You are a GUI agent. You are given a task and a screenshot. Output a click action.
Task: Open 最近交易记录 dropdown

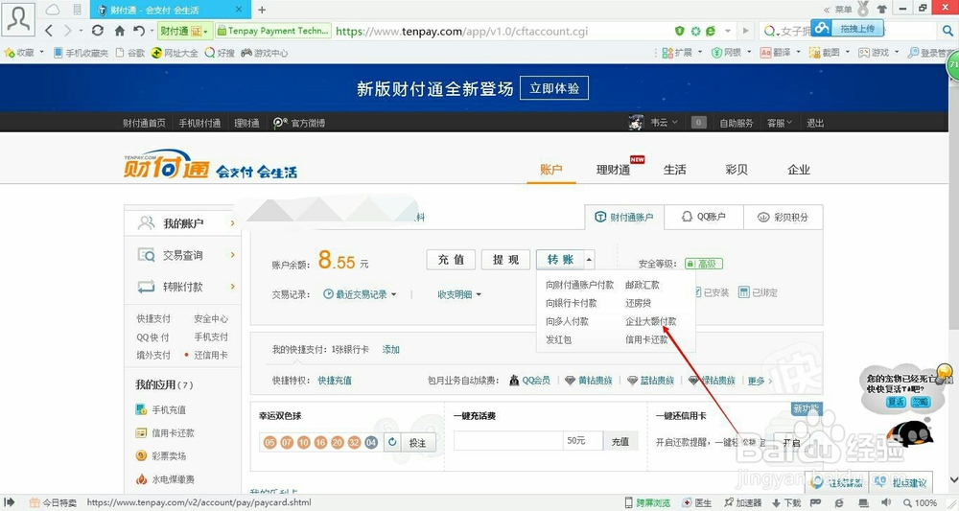point(360,294)
